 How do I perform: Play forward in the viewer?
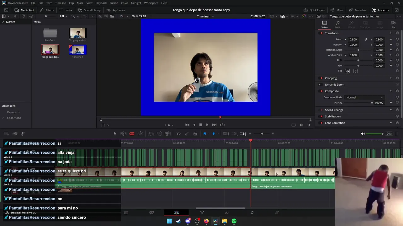pyautogui.click(x=207, y=125)
